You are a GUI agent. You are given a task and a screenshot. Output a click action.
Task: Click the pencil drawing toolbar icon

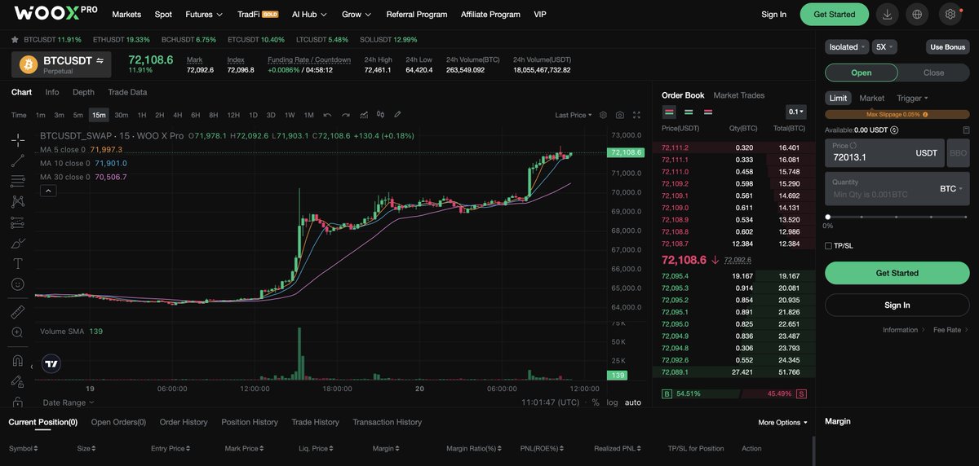point(397,115)
